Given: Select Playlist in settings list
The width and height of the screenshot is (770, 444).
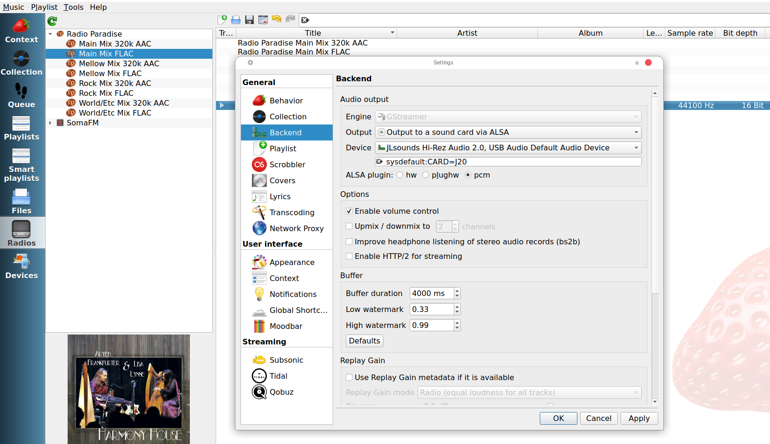Looking at the screenshot, I should pos(287,148).
